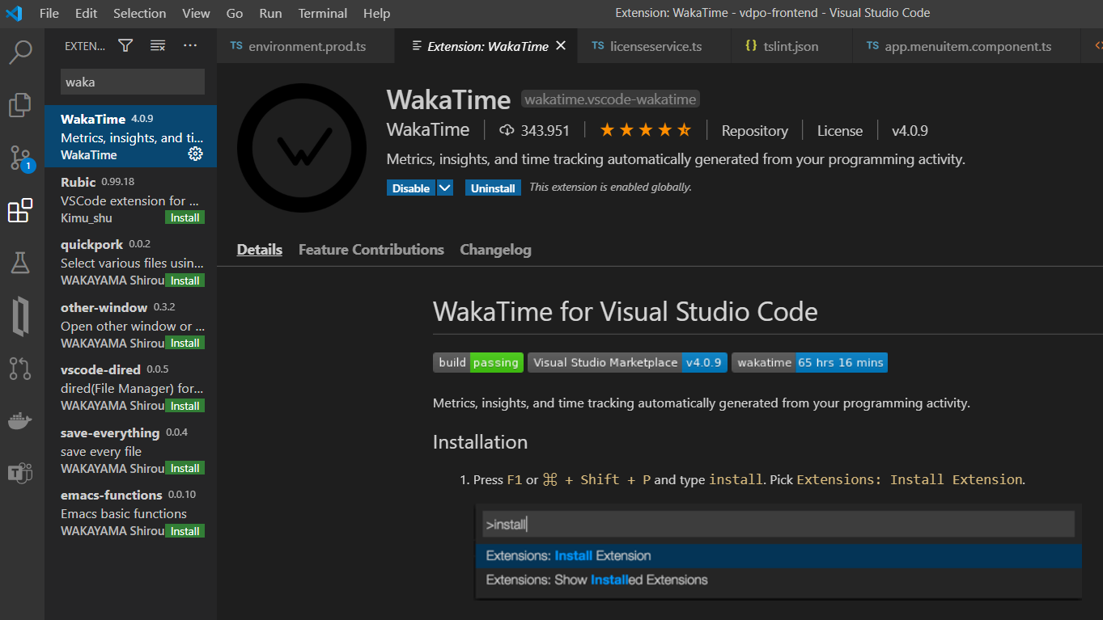Open the Search view in activity bar

coord(20,52)
